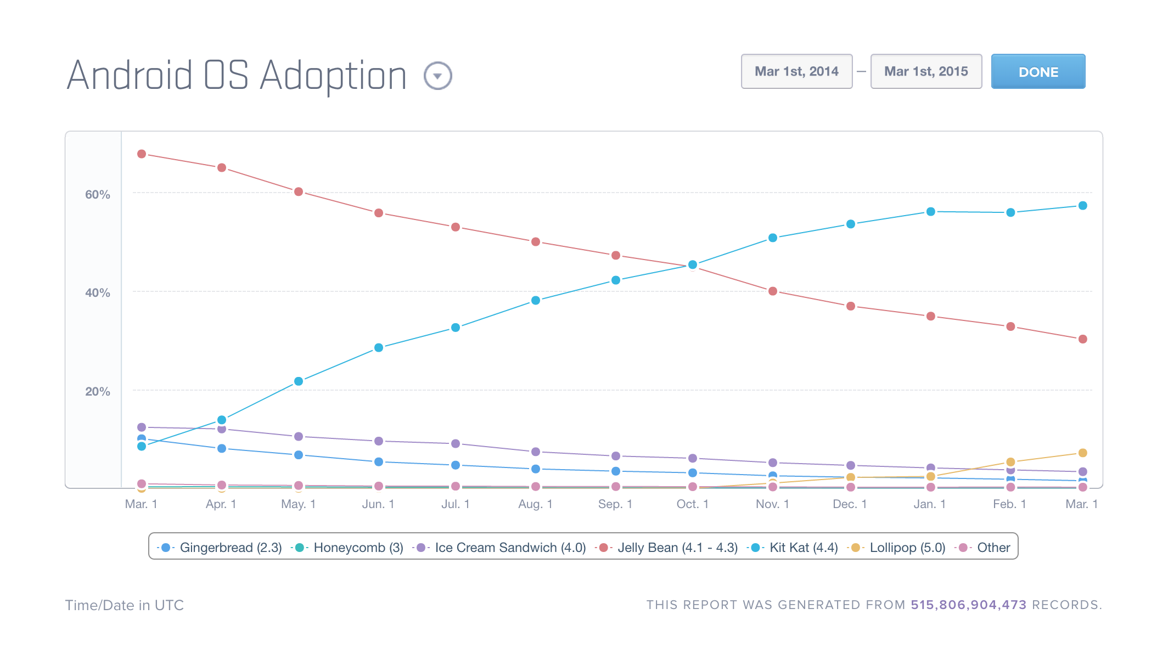Click Lollipop data point at final Mar. 1

point(1083,453)
